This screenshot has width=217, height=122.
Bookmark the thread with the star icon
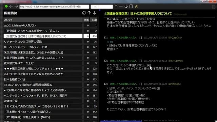136,6
